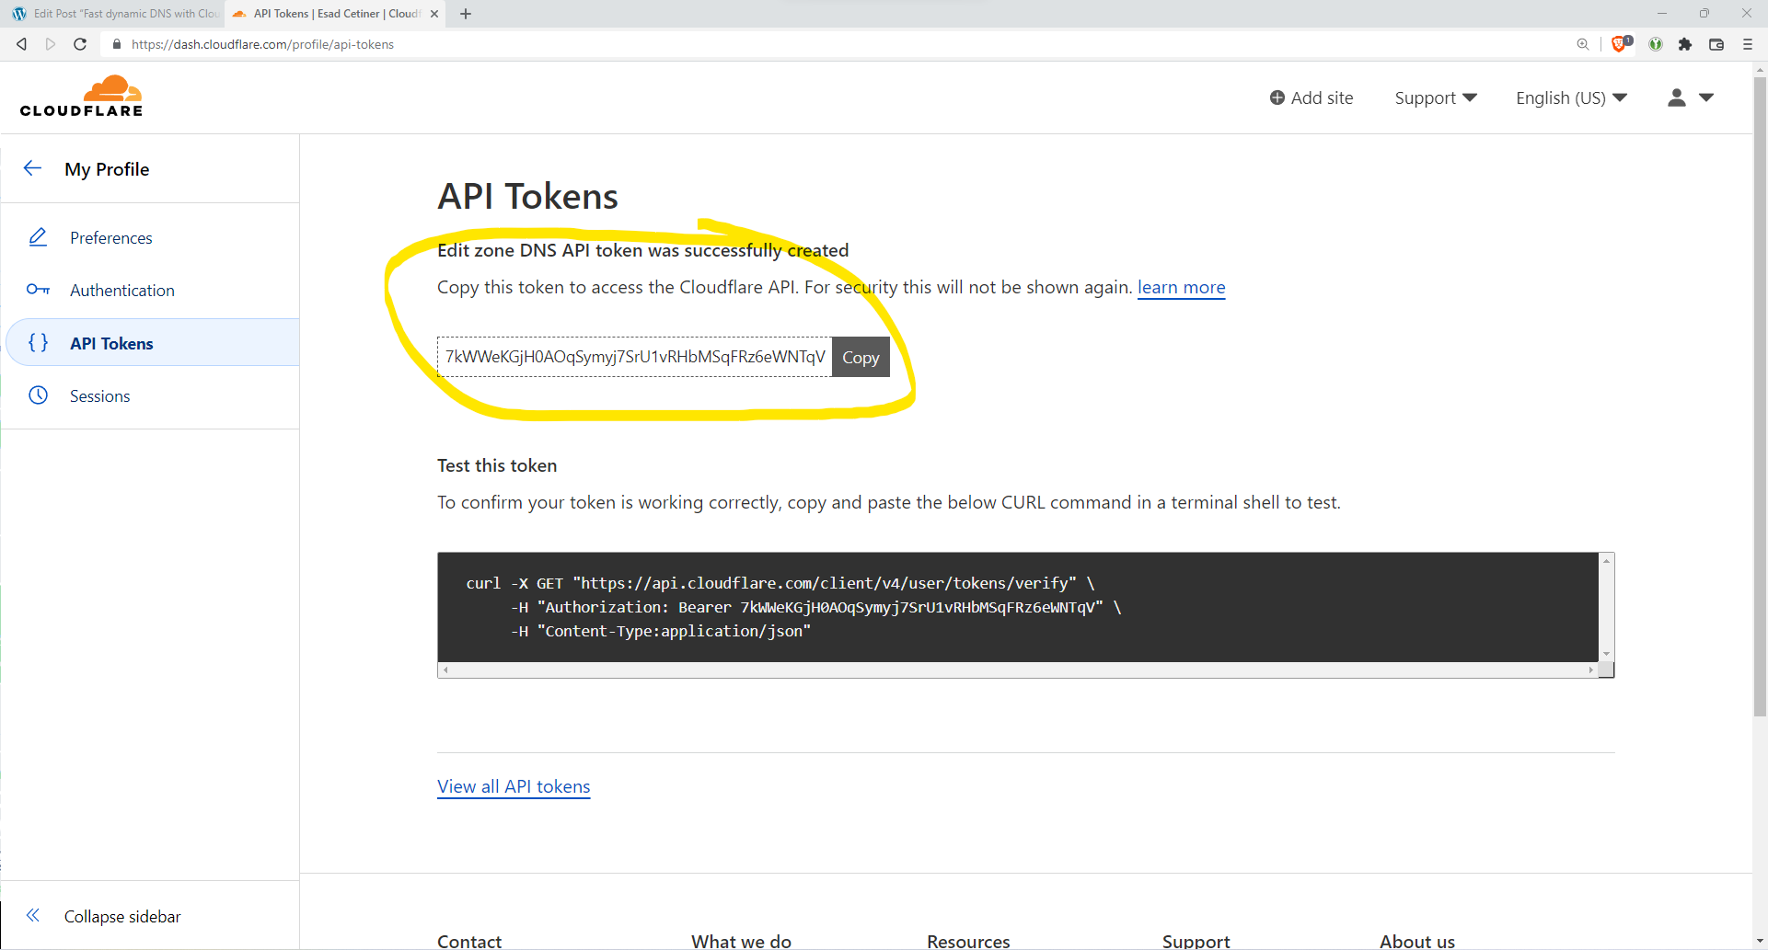The image size is (1768, 950).
Task: Select the API Tokens browser tab
Action: coord(336,14)
